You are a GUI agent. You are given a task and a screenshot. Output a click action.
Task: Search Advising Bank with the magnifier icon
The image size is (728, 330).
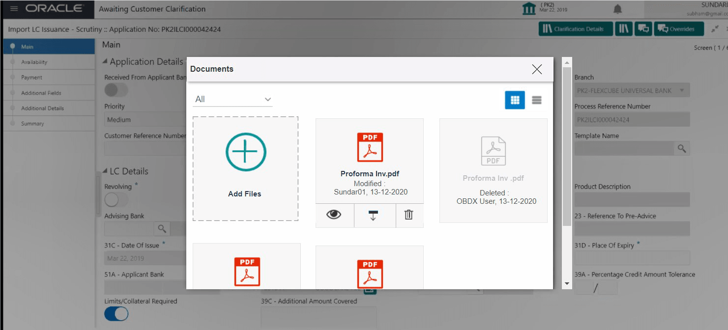(162, 228)
